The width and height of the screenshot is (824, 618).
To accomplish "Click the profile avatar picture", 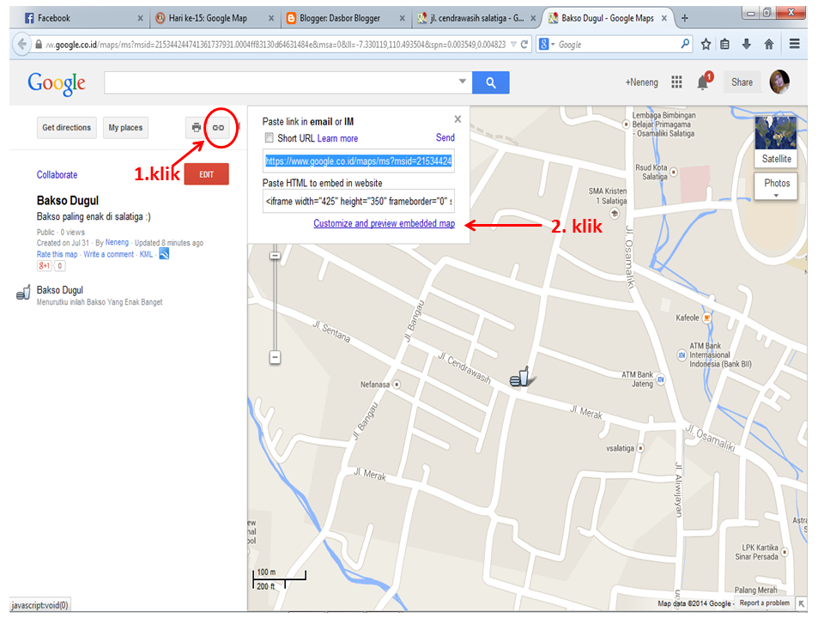I will point(780,82).
